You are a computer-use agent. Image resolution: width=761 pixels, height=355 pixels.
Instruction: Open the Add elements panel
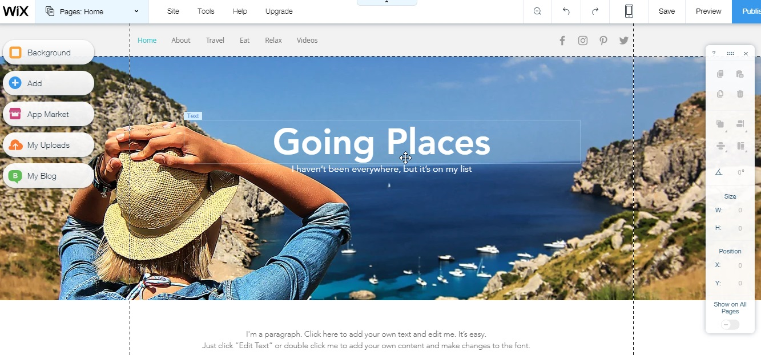(49, 83)
